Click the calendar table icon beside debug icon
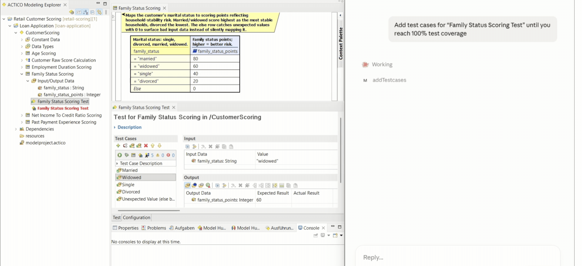582x266 pixels. (x=133, y=155)
